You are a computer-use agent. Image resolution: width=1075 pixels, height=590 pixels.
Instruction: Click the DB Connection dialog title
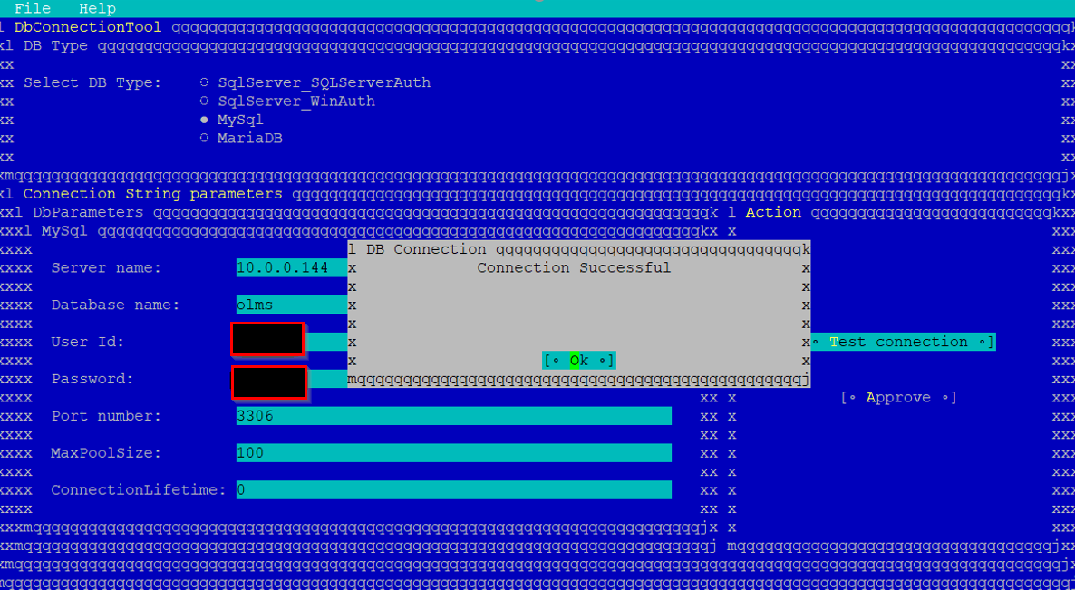point(426,249)
